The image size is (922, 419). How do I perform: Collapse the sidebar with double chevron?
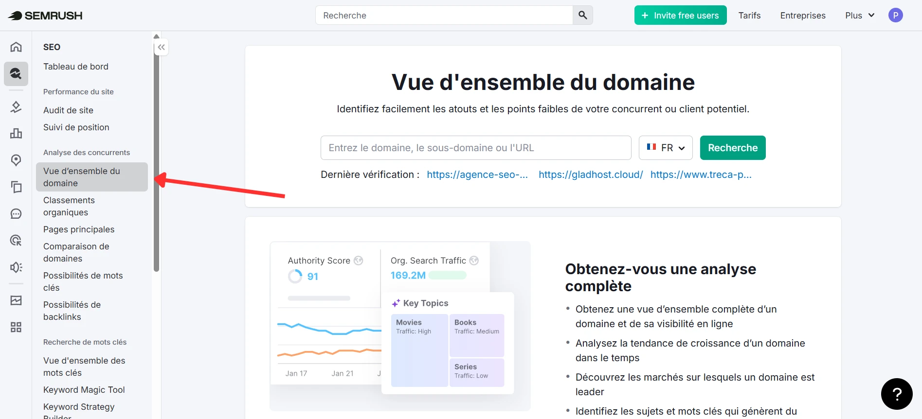point(161,47)
